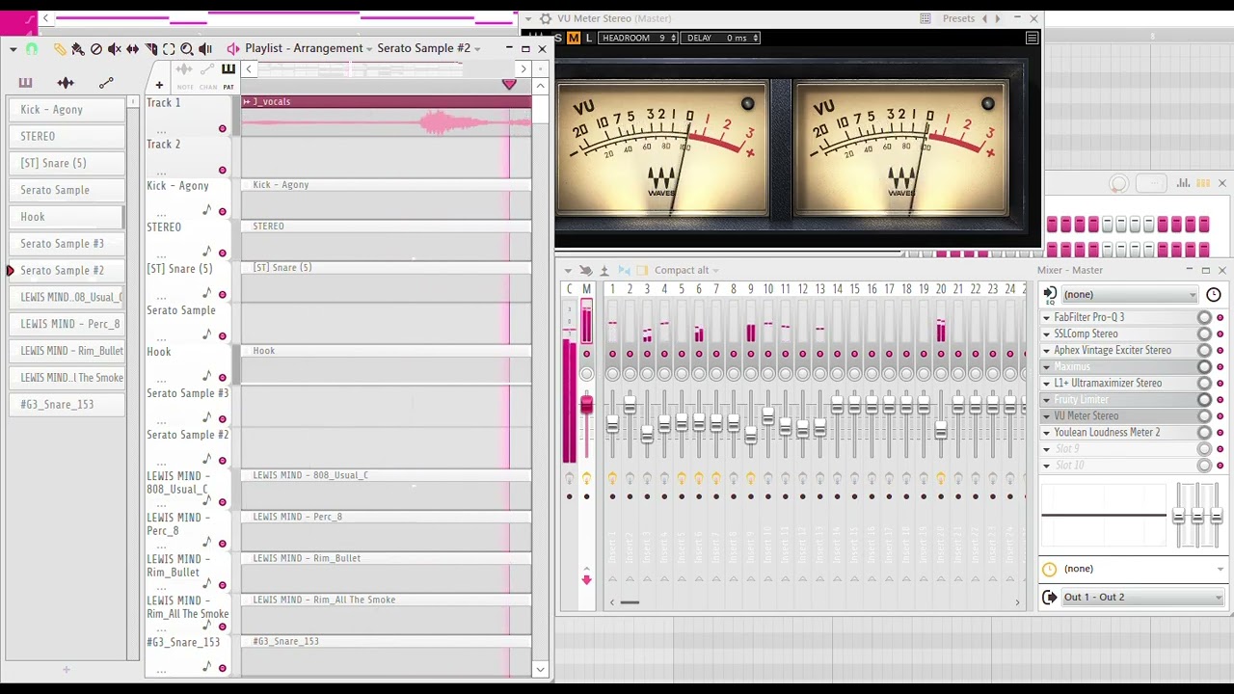Add a new track with plus button
The width and height of the screenshot is (1234, 694).
tap(159, 86)
